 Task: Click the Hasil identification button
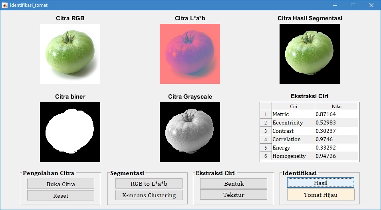[320, 183]
